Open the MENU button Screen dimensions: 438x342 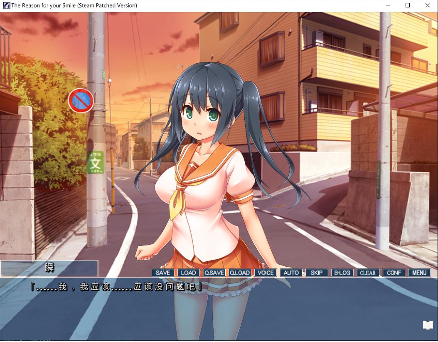pyautogui.click(x=419, y=273)
